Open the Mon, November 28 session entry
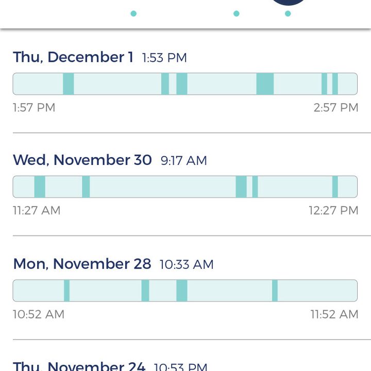This screenshot has height=371, width=371. (x=185, y=288)
